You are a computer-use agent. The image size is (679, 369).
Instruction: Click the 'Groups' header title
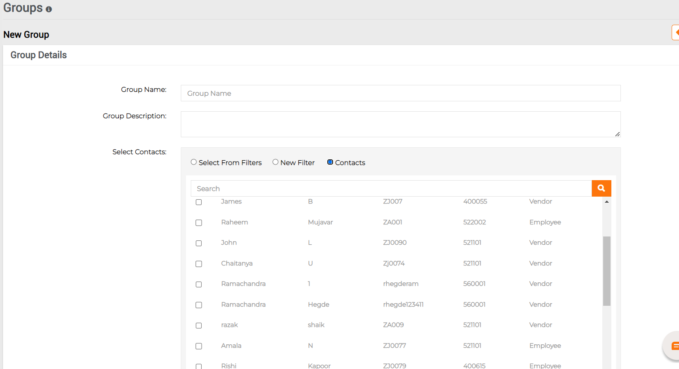pyautogui.click(x=23, y=8)
